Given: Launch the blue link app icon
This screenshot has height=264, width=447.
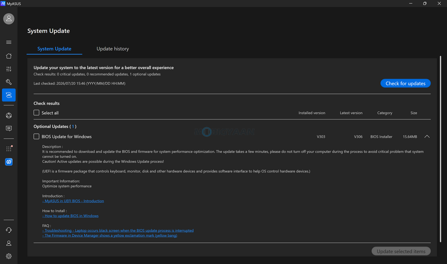Looking at the screenshot, I should (x=9, y=162).
